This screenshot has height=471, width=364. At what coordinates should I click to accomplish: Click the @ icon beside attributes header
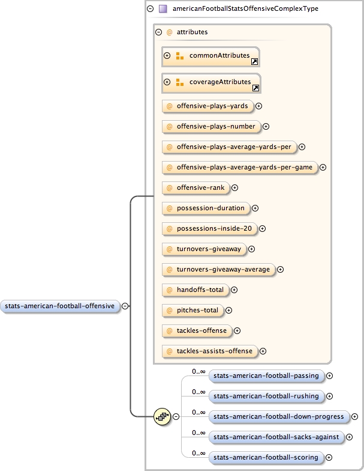pos(169,32)
